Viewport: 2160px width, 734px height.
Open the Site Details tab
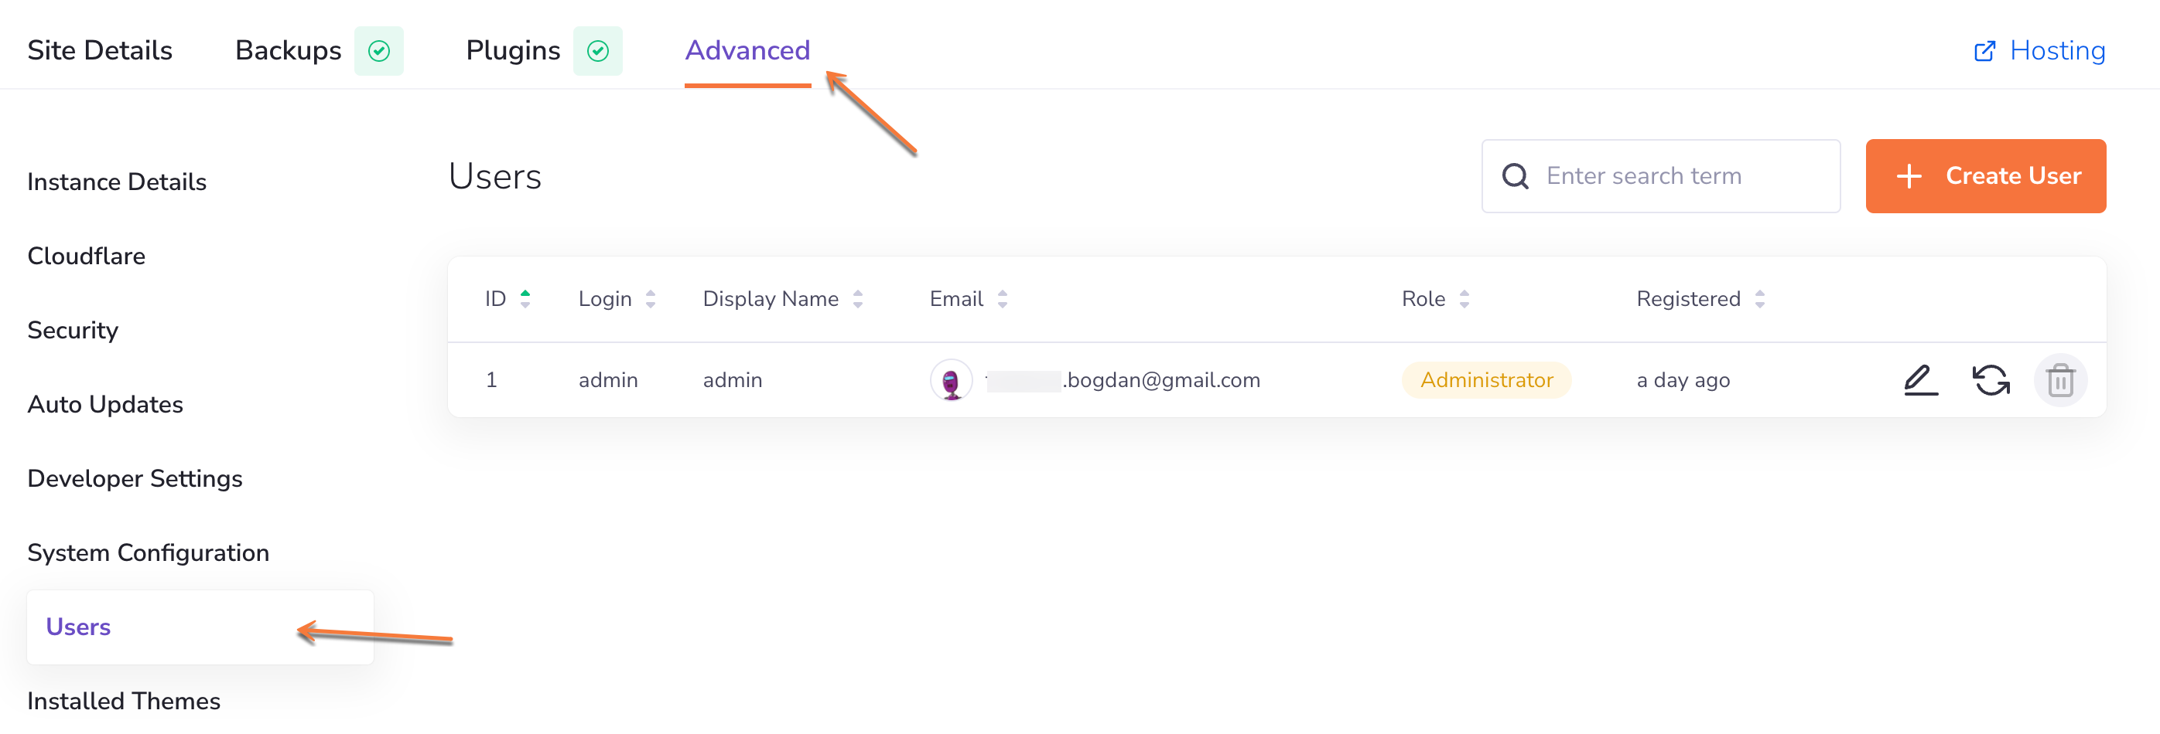point(100,50)
